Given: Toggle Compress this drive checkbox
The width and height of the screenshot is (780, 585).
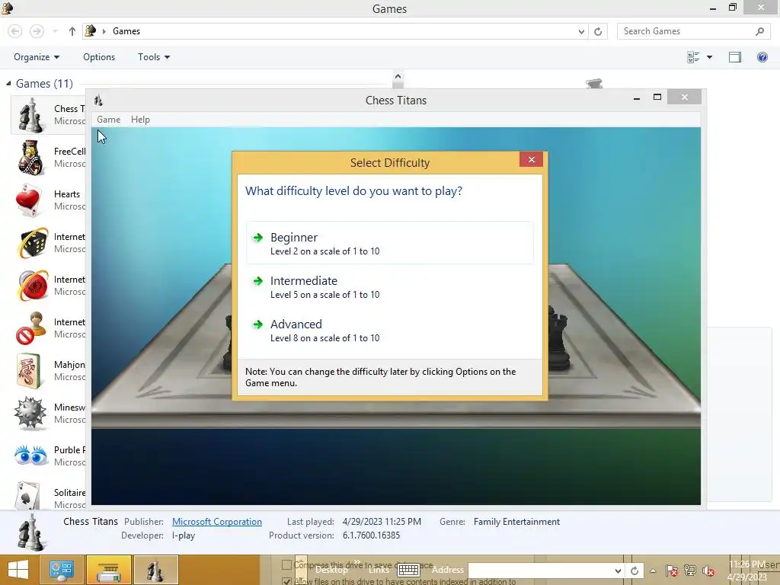Looking at the screenshot, I should click(286, 564).
